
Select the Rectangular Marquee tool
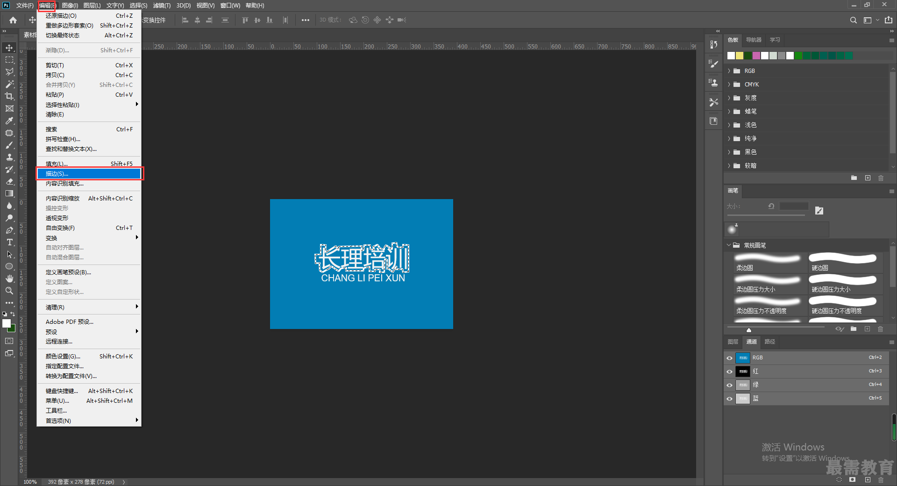coord(9,60)
